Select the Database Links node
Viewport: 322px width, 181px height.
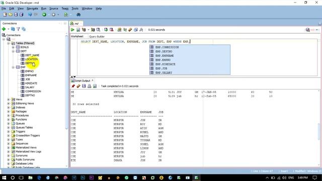pos(24,163)
